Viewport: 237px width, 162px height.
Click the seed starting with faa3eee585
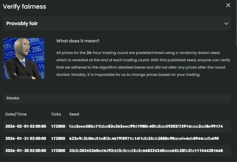146,126
